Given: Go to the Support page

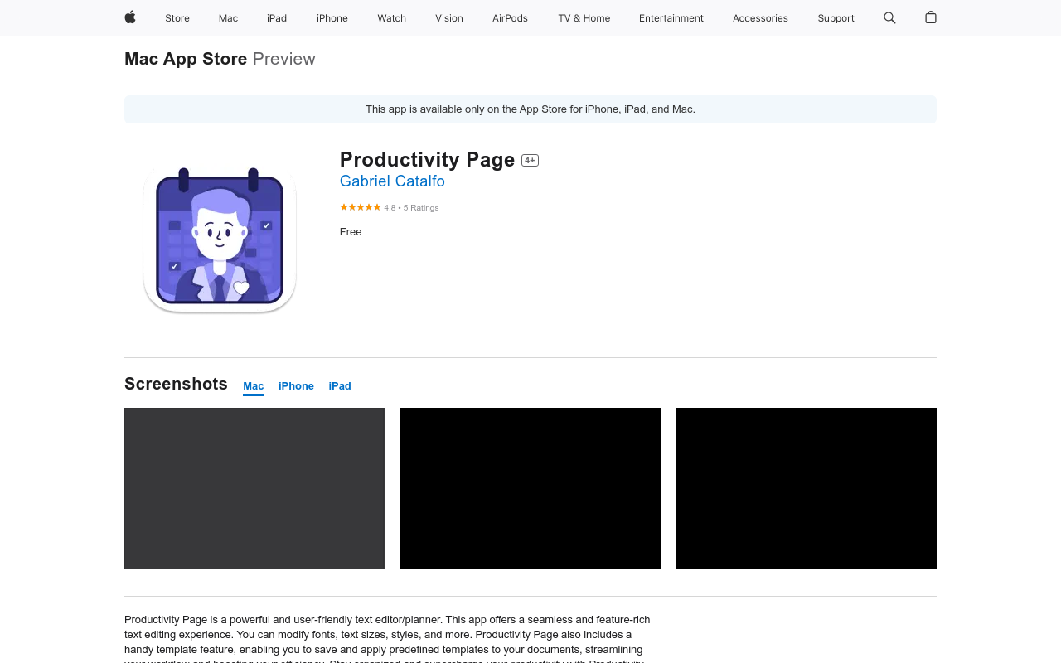Looking at the screenshot, I should tap(836, 18).
